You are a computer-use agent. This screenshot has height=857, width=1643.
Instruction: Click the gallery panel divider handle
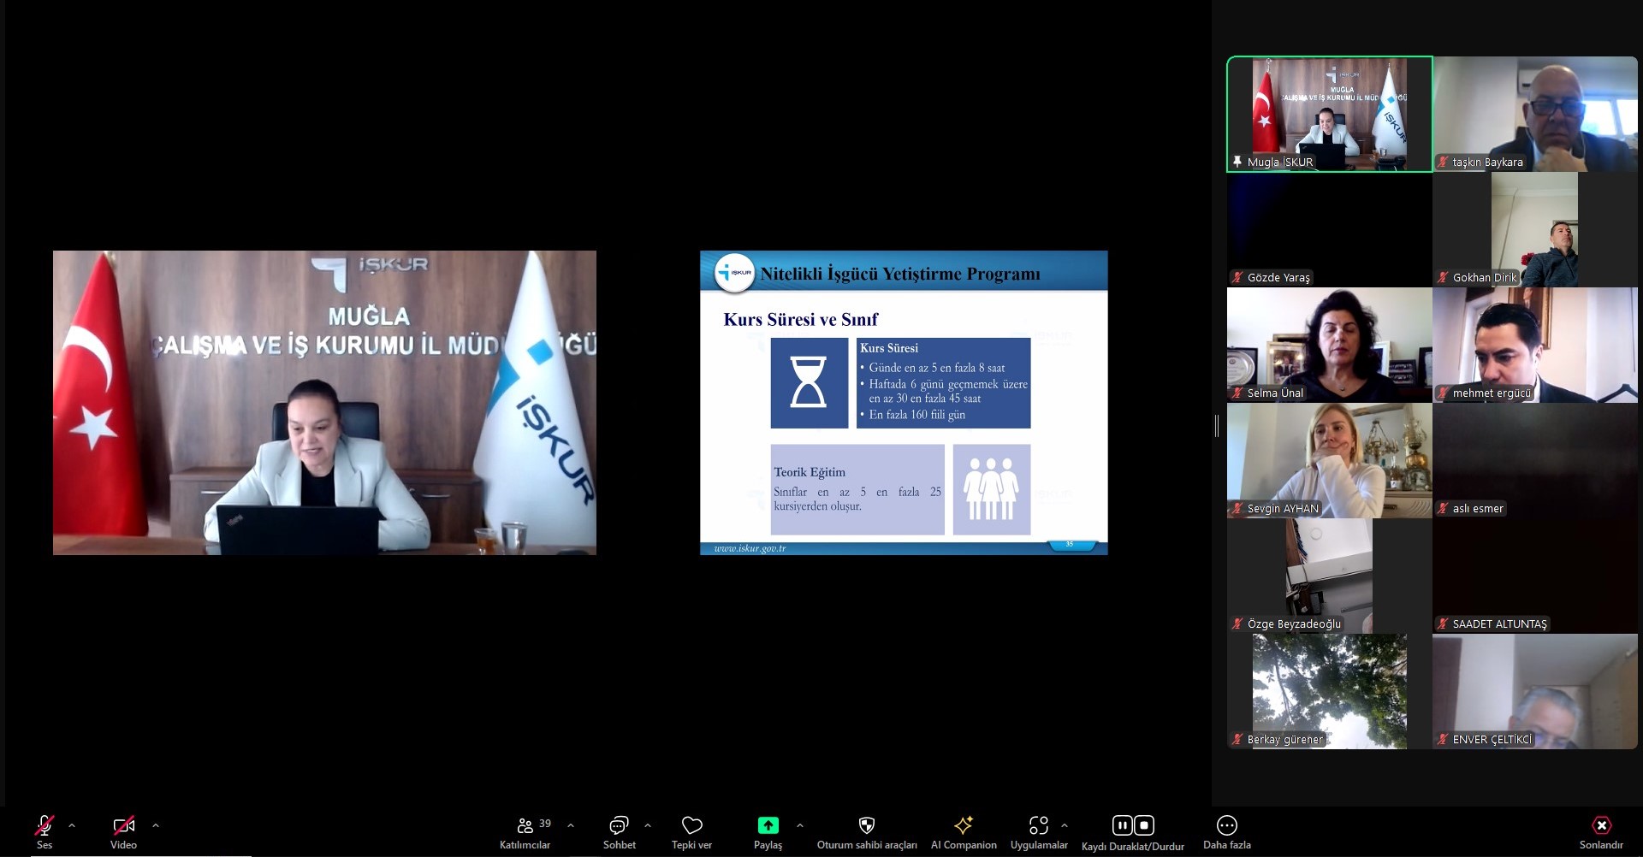coord(1217,425)
